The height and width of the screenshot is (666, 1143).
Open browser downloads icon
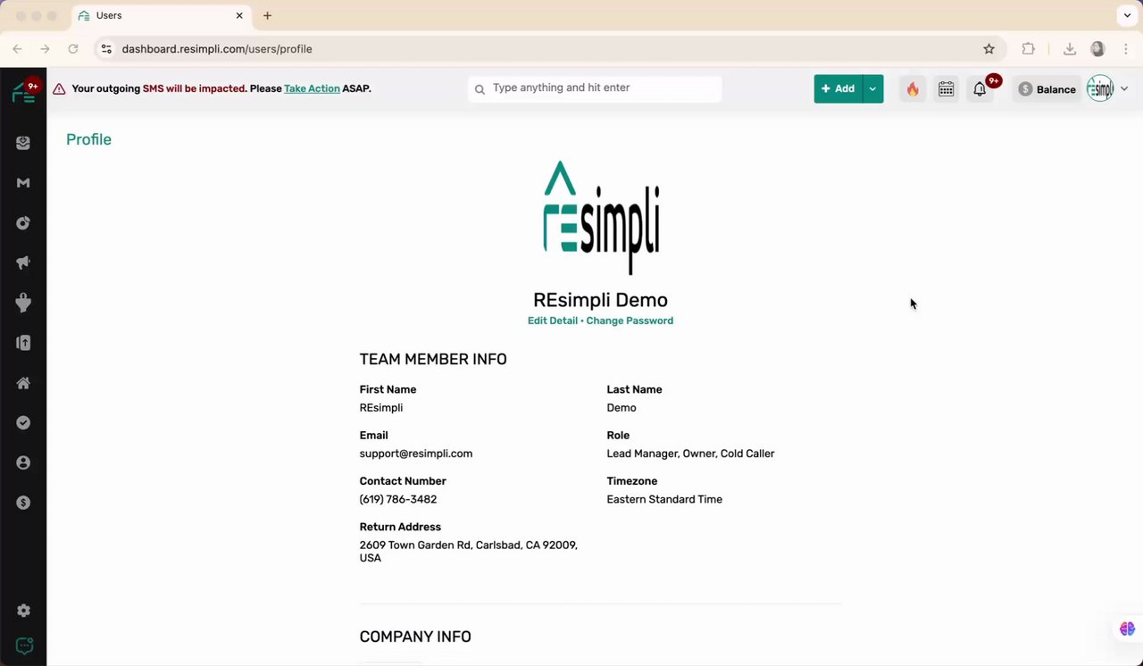(x=1069, y=49)
